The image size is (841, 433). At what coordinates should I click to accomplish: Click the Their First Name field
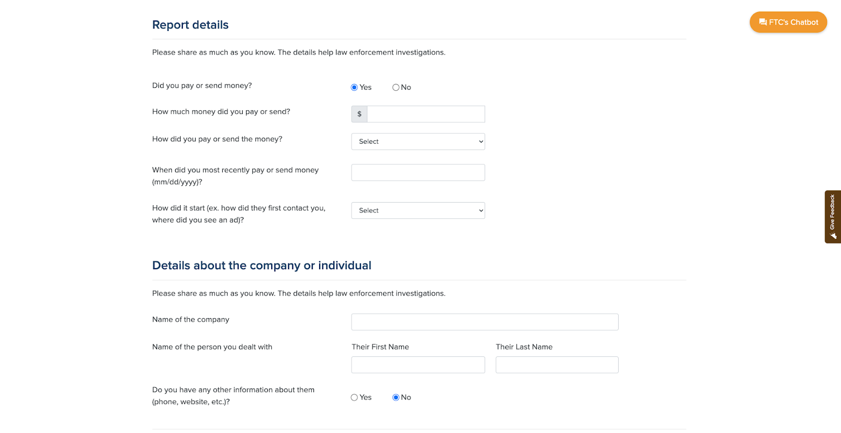click(x=418, y=365)
